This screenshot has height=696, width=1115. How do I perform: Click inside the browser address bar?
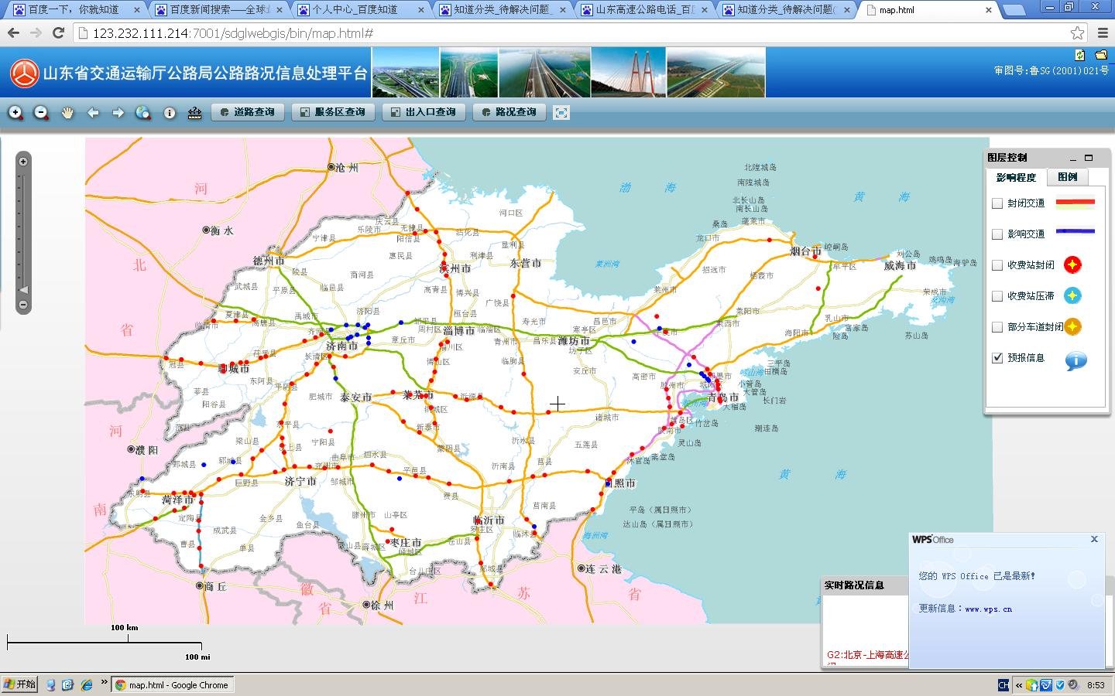[x=310, y=33]
